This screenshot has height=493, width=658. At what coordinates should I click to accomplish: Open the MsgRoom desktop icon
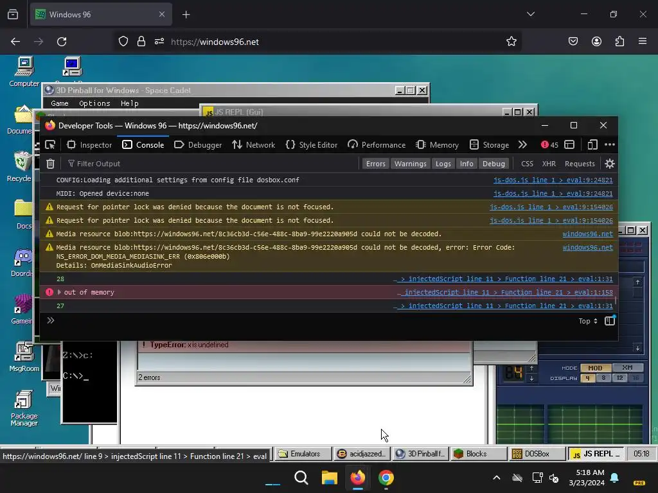coord(24,356)
